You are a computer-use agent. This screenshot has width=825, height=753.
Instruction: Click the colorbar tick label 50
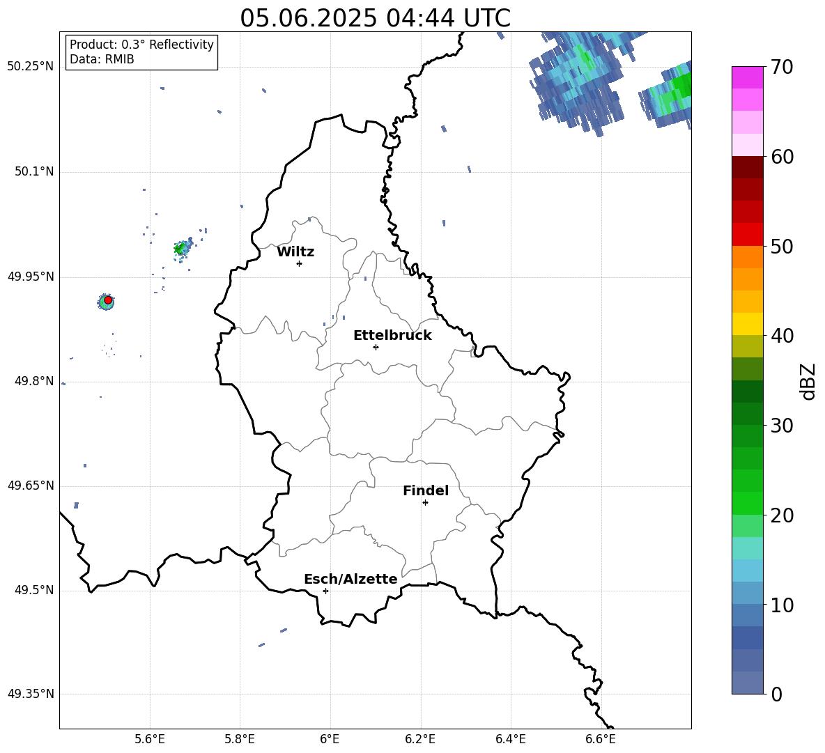pyautogui.click(x=782, y=247)
